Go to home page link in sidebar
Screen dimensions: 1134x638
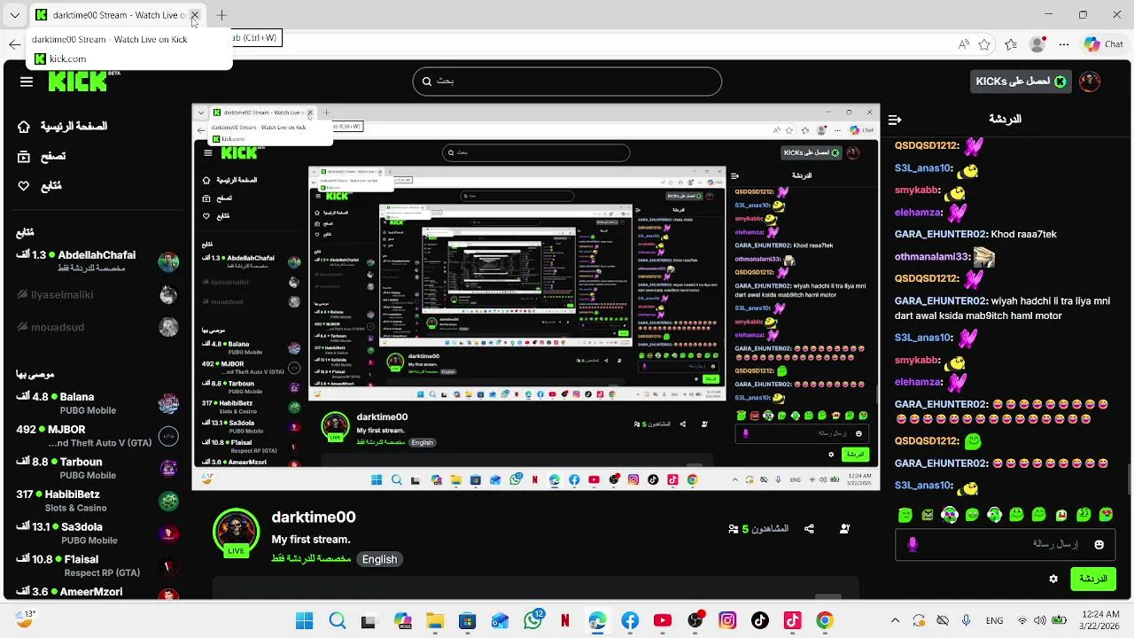74,127
